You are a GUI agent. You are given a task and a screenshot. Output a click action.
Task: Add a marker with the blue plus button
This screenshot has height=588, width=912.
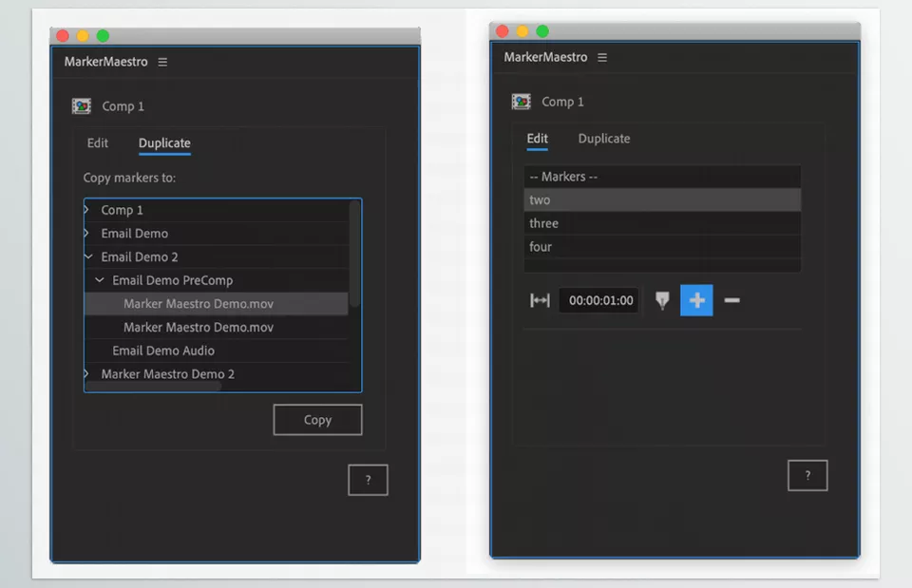click(696, 300)
